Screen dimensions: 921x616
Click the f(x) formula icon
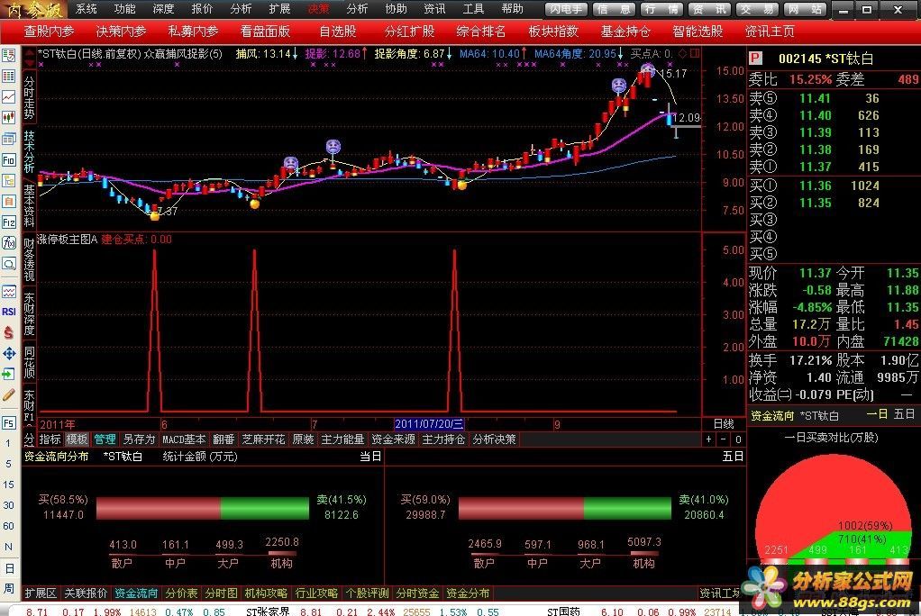(x=9, y=242)
